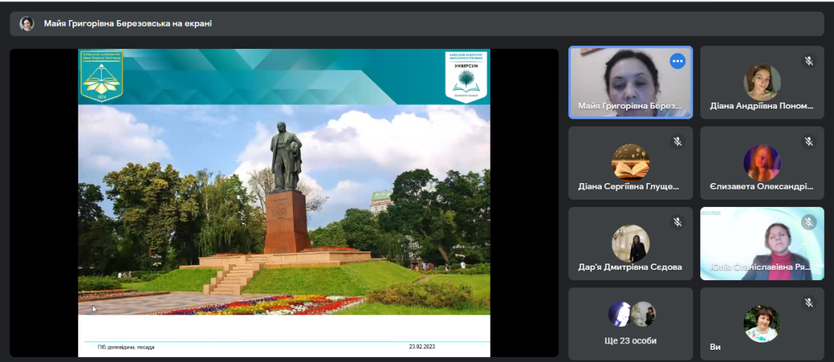The image size is (834, 362).
Task: Click muted mic icon on Юлія Станіславівна tile
Action: tap(808, 222)
